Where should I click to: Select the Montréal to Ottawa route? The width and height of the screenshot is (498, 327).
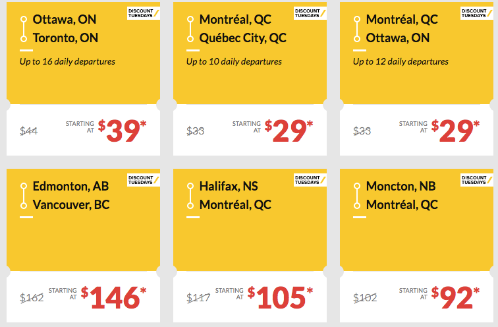click(401, 29)
